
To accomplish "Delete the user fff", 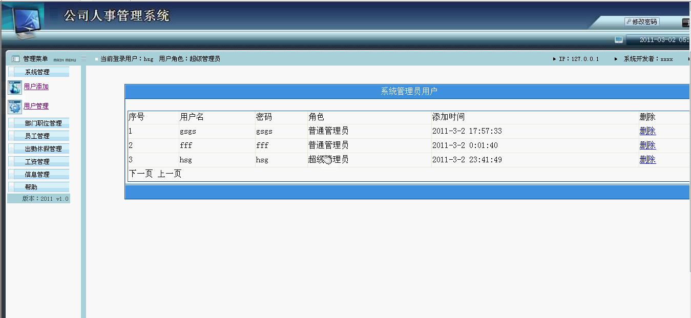I will [647, 145].
